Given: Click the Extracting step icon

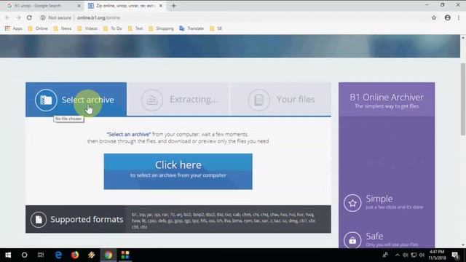Looking at the screenshot, I should pyautogui.click(x=152, y=100).
